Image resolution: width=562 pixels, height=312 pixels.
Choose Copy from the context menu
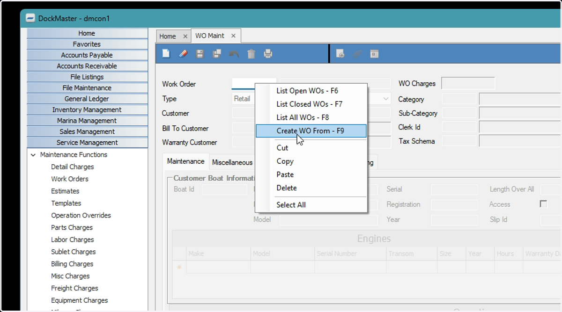311,161
